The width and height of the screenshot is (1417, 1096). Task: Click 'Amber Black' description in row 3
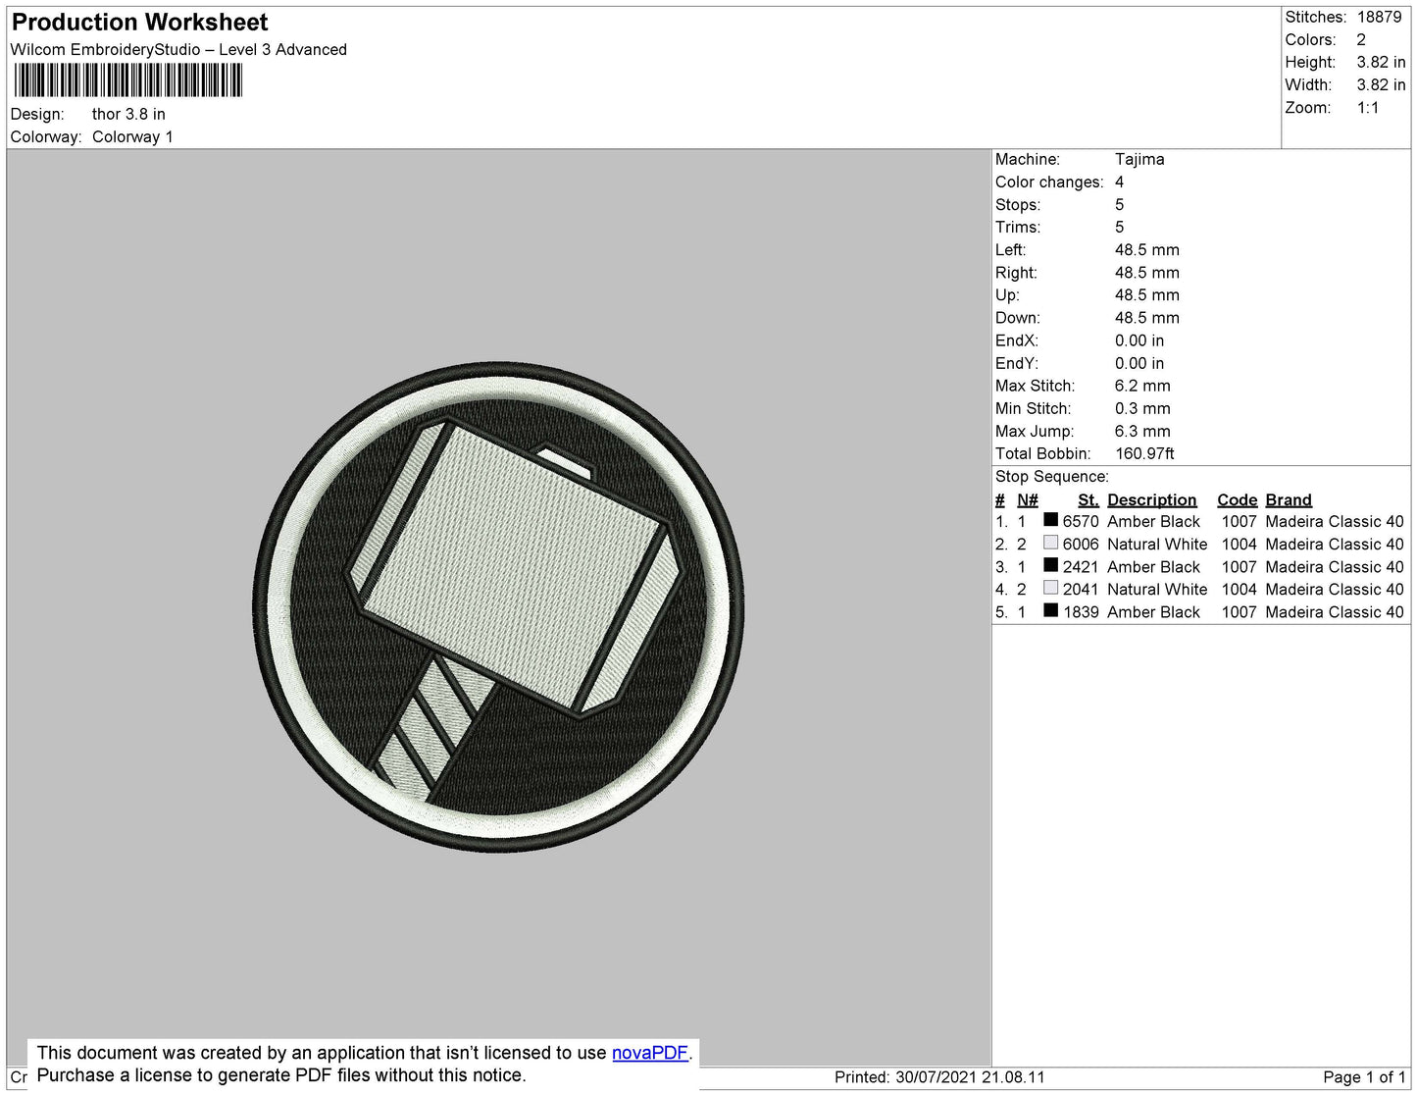tap(1153, 566)
